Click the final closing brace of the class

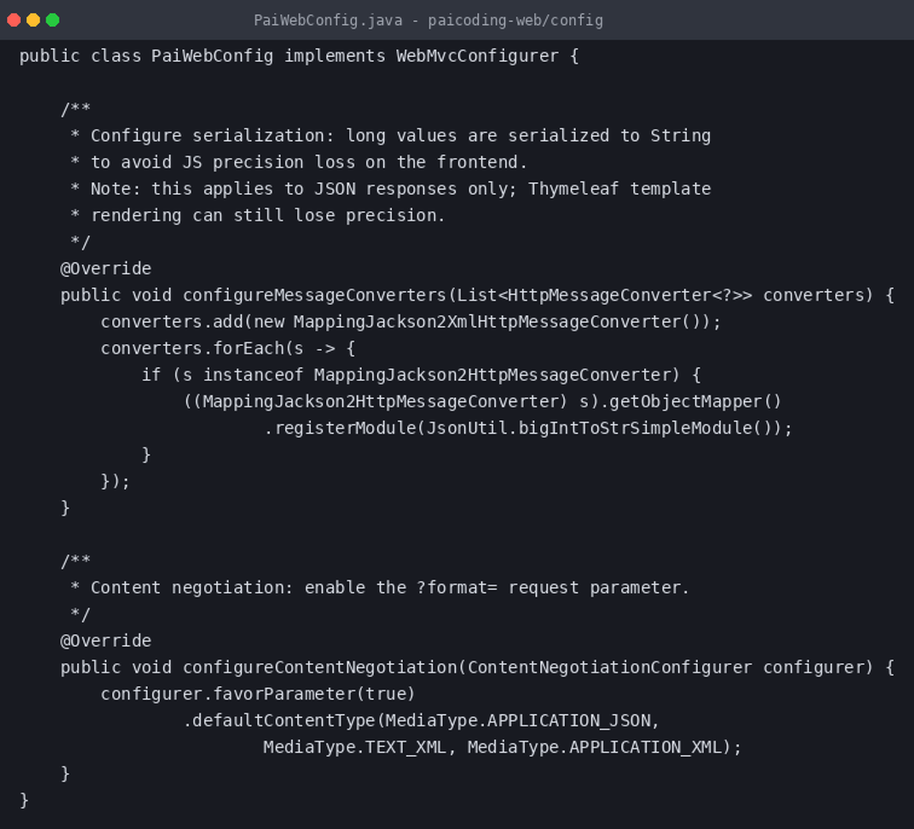coord(24,801)
